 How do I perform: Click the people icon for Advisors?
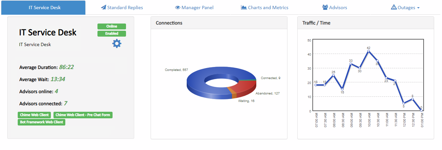325,8
